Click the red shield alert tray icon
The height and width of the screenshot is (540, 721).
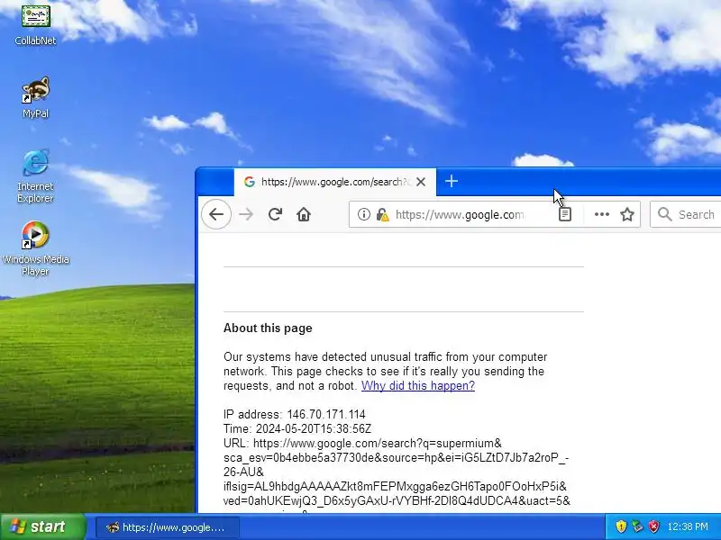tap(654, 526)
